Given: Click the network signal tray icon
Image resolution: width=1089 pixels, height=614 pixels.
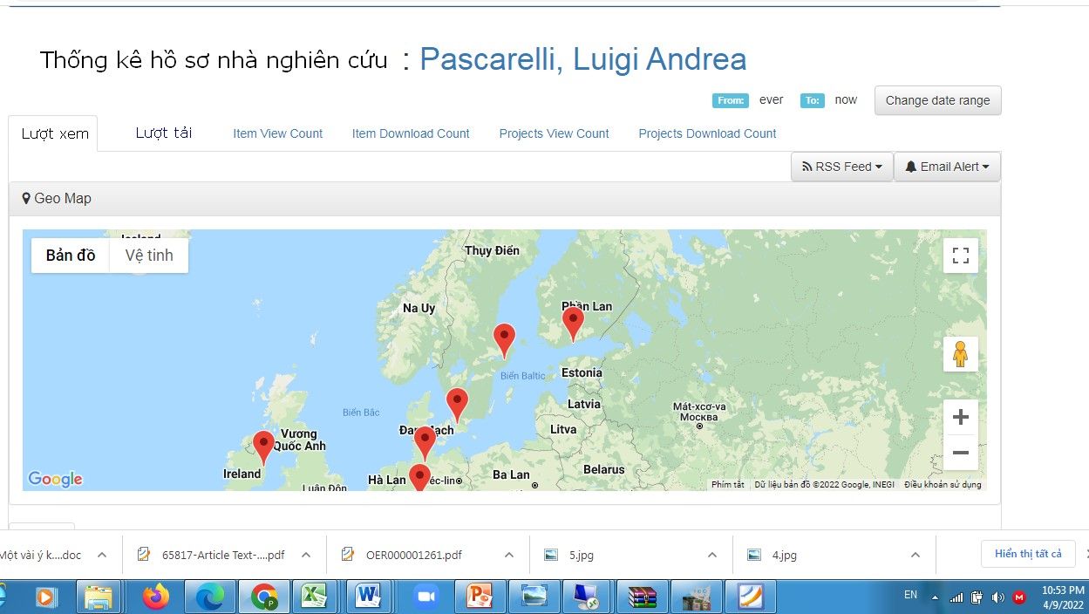Looking at the screenshot, I should coord(956,597).
